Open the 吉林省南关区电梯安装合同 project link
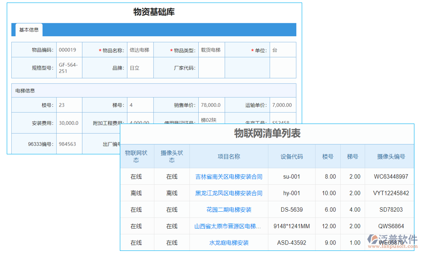Screen dimensions: 422x253 pyautogui.click(x=230, y=176)
